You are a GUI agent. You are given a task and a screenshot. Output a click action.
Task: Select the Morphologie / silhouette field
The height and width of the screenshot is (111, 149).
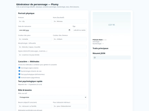52,47
